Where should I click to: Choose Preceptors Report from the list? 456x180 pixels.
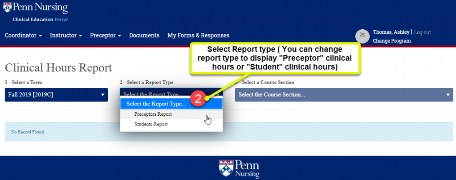[153, 114]
